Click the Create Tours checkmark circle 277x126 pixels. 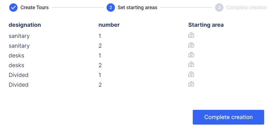tap(13, 8)
